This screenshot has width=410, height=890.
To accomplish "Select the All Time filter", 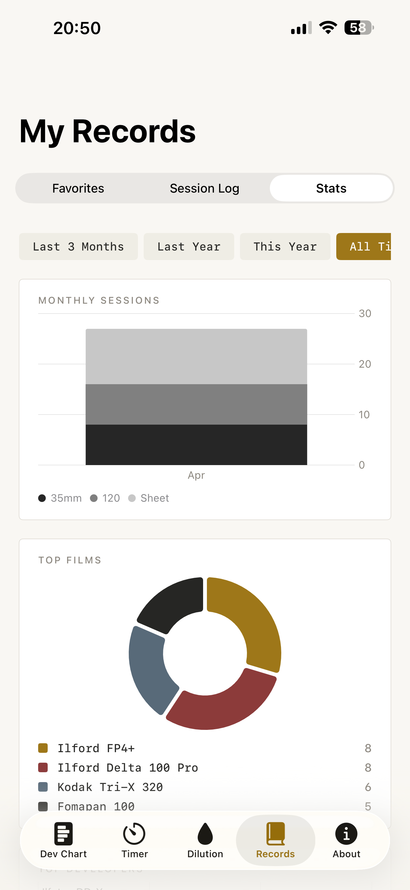I will tap(364, 247).
